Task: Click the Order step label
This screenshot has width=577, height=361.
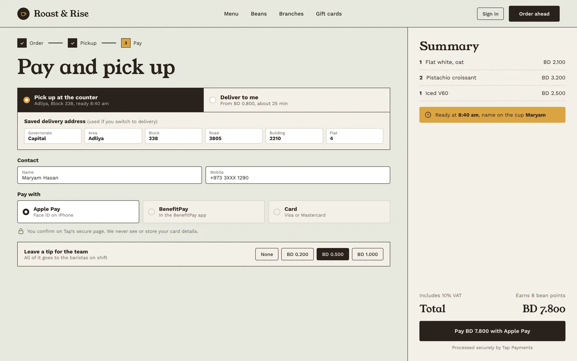Action: click(36, 43)
